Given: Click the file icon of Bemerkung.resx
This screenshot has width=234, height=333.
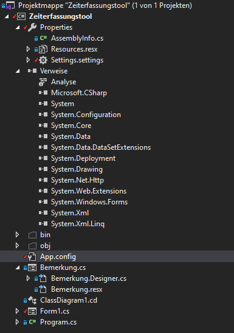Looking at the screenshot, I should click(43, 289).
